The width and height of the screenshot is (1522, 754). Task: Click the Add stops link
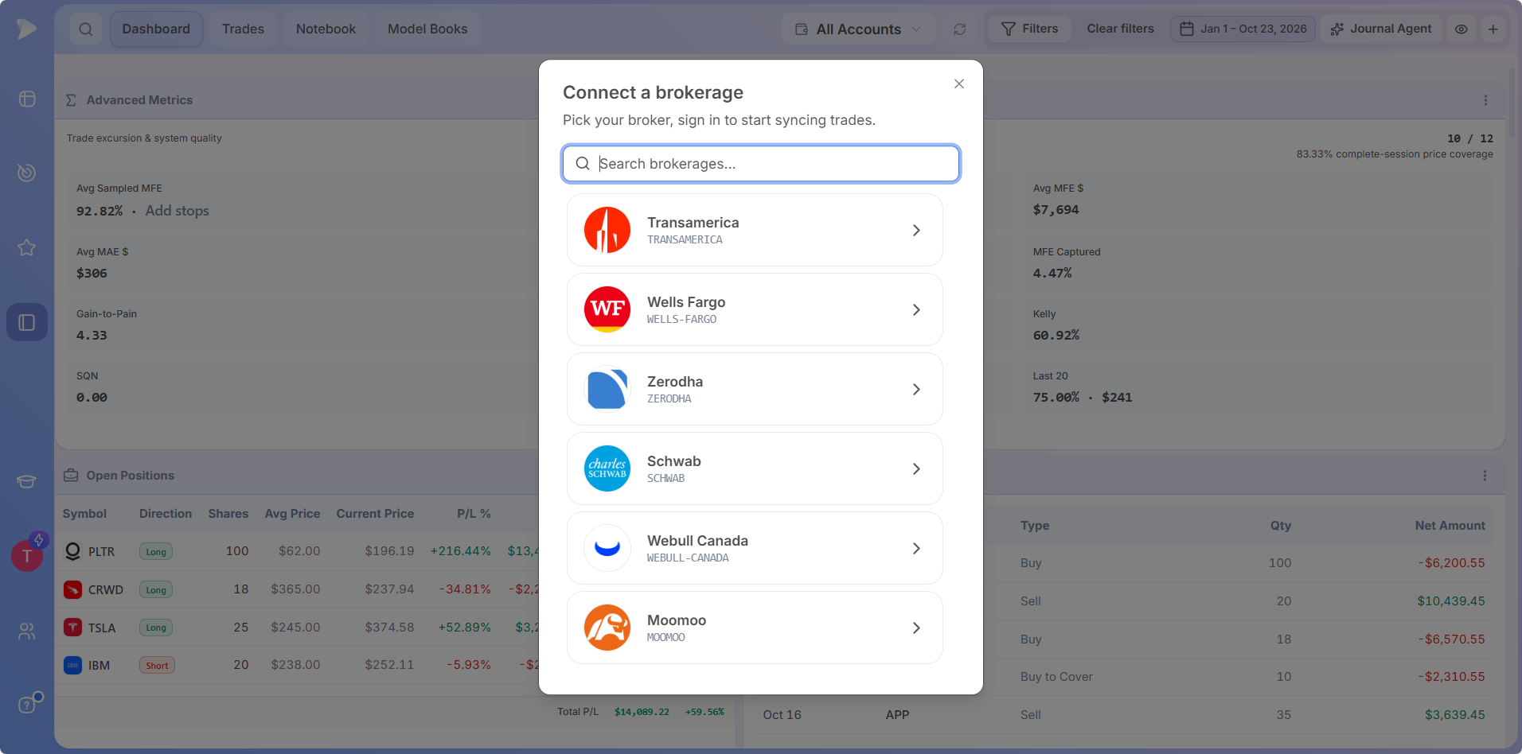(x=177, y=211)
